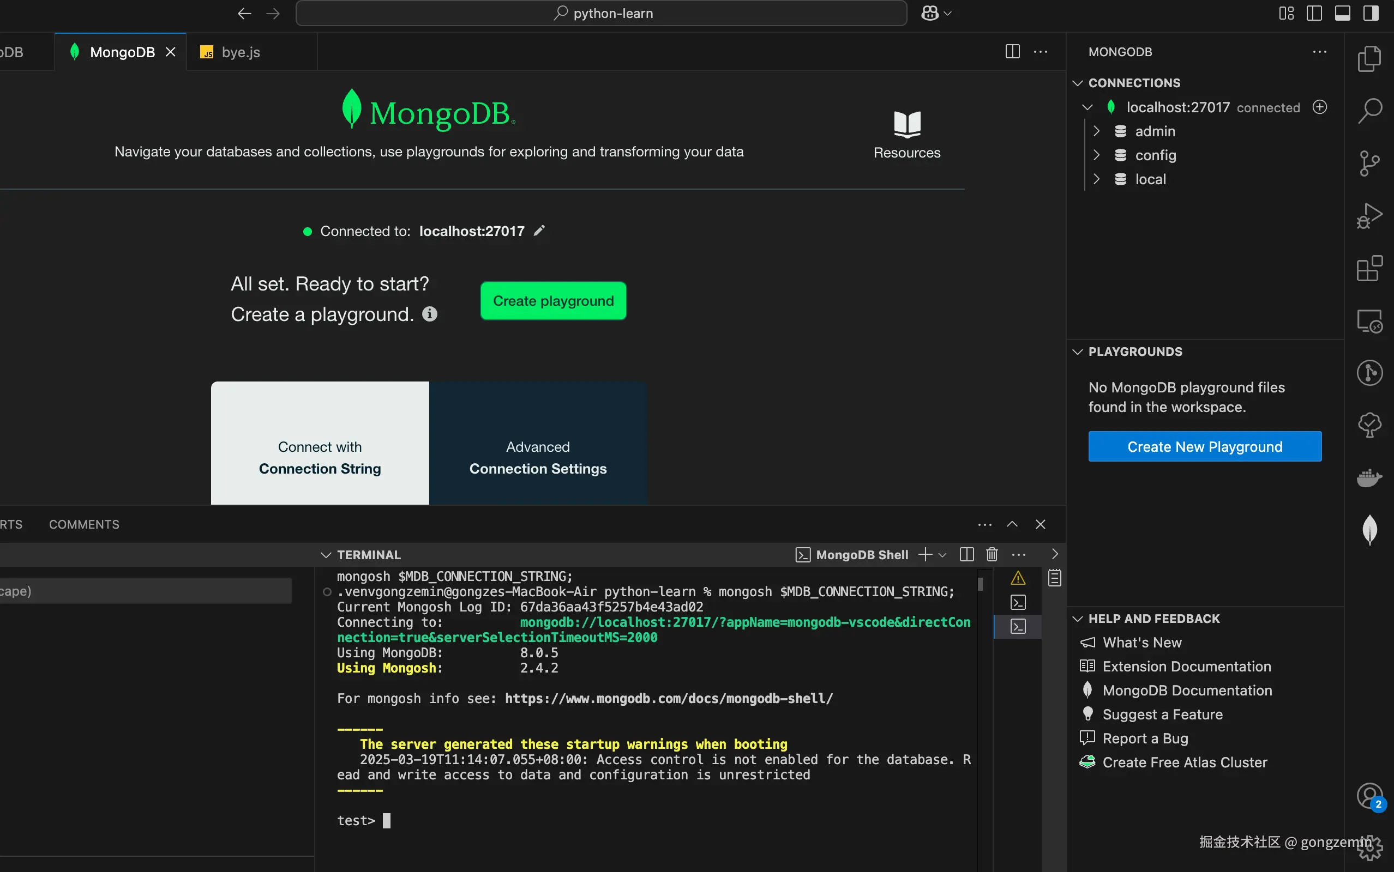Open the Run and Debug view
The width and height of the screenshot is (1394, 872).
(x=1369, y=216)
